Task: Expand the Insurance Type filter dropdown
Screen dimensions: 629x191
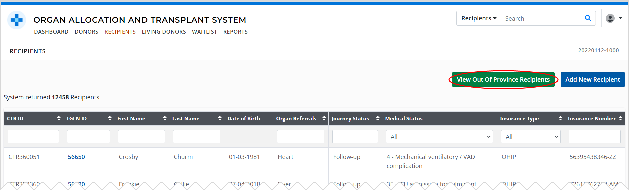Action: [x=531, y=137]
